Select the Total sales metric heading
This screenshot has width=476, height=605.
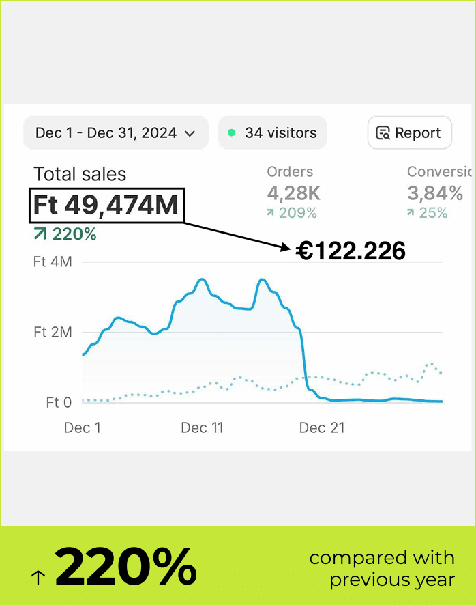(80, 174)
